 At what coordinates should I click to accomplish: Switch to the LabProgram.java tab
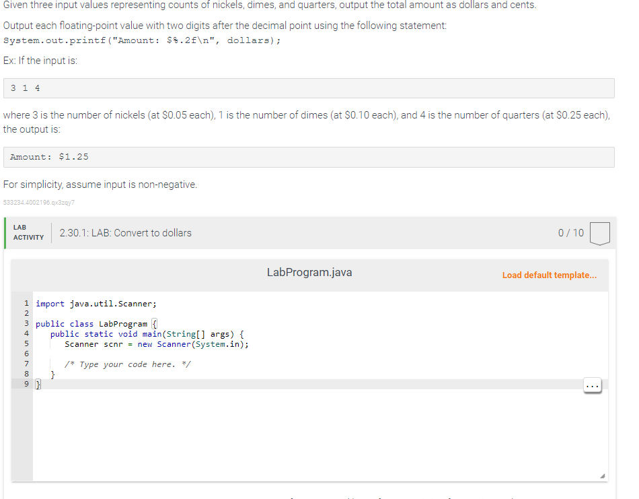[309, 272]
